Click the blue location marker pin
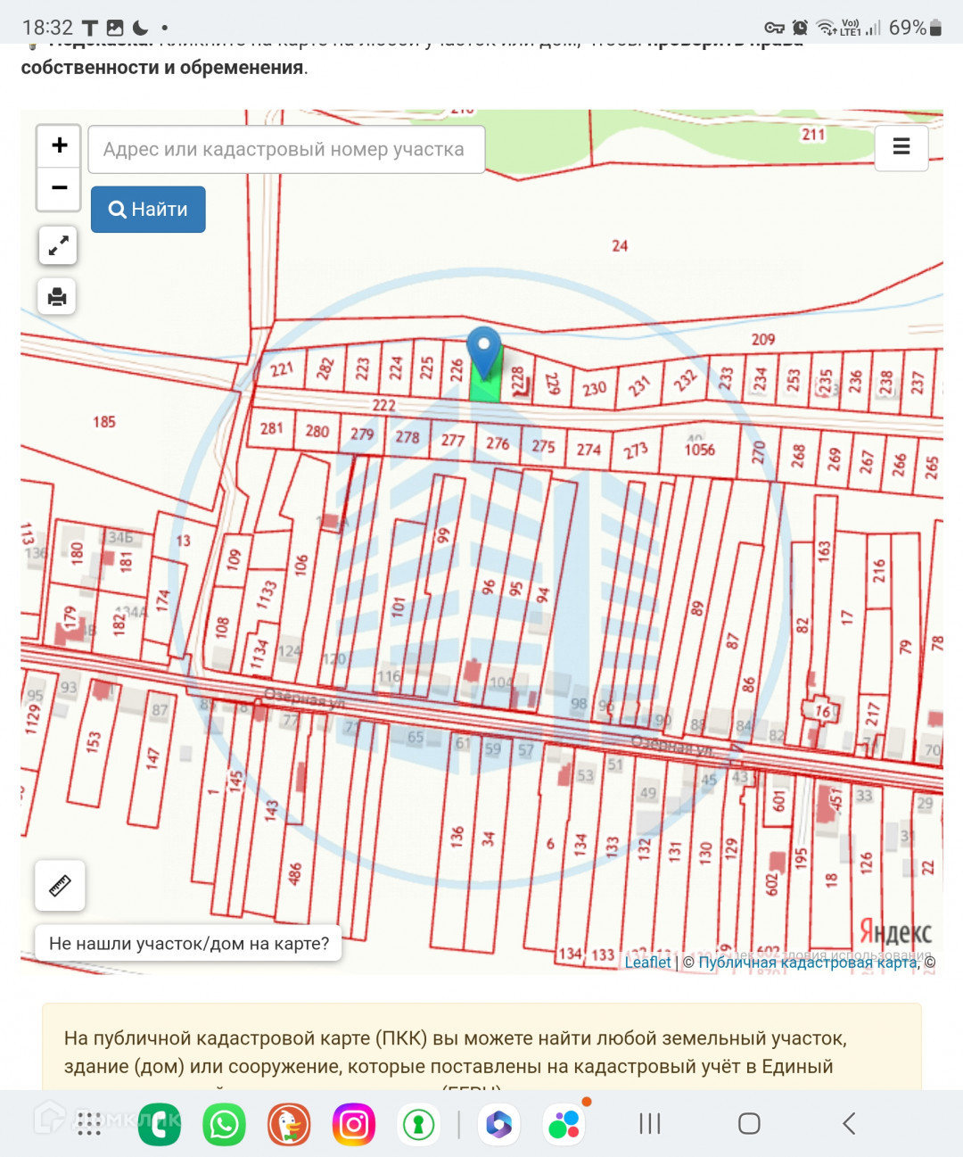 484,350
